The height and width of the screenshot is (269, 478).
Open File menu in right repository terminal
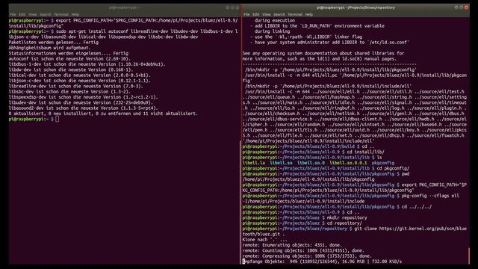coord(246,14)
